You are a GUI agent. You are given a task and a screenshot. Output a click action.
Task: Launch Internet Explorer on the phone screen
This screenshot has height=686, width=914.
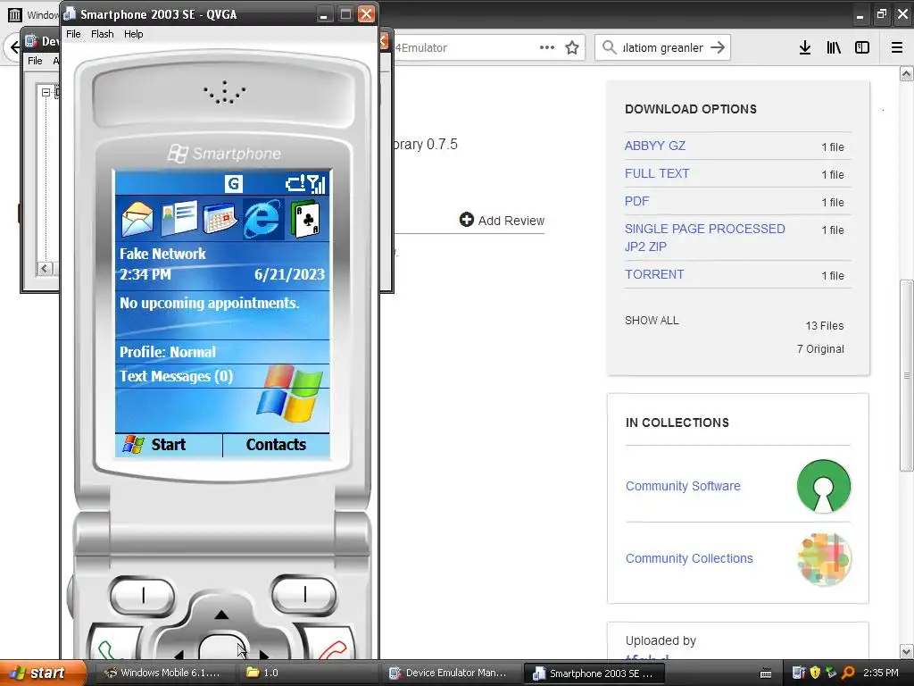tap(262, 219)
